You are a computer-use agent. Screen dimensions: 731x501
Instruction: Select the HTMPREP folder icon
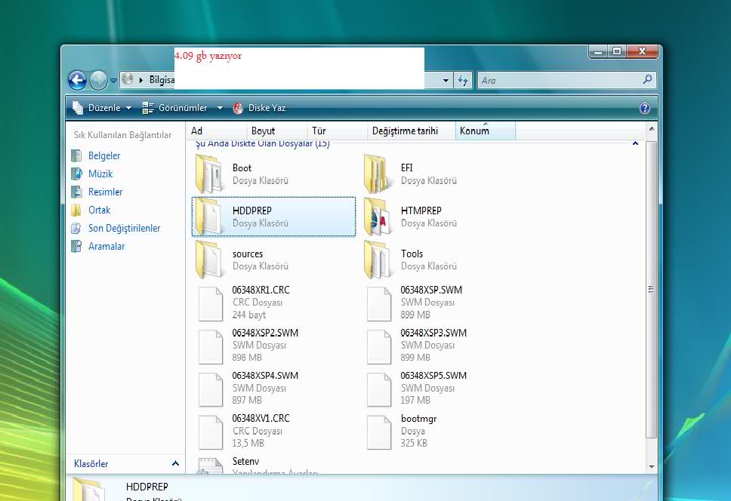click(x=377, y=217)
